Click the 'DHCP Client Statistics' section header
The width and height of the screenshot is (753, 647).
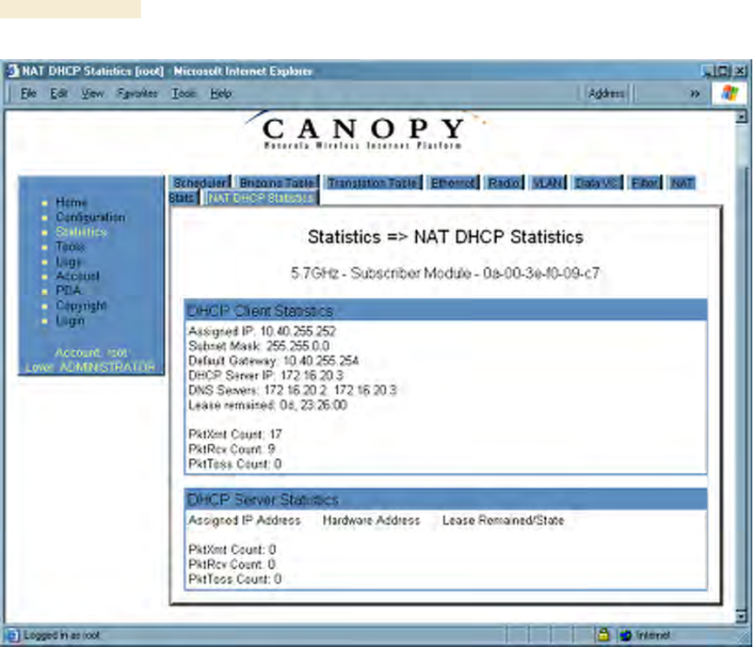coord(445,311)
